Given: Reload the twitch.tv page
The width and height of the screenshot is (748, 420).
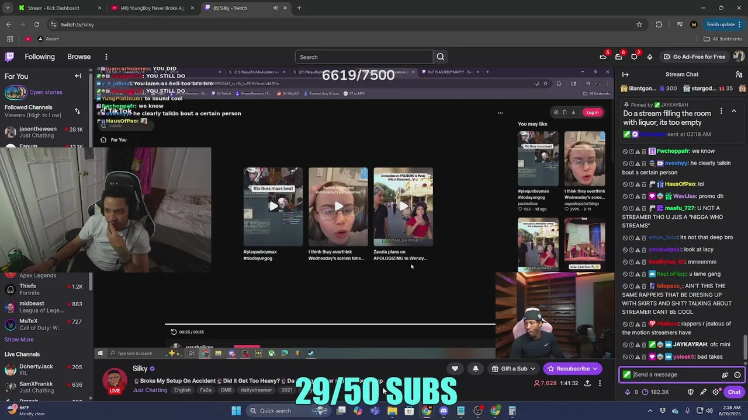Looking at the screenshot, I should tap(36, 24).
